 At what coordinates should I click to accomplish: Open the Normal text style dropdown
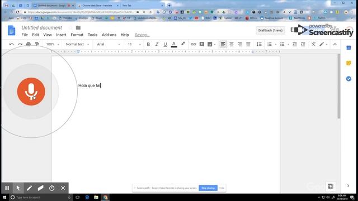(x=77, y=44)
